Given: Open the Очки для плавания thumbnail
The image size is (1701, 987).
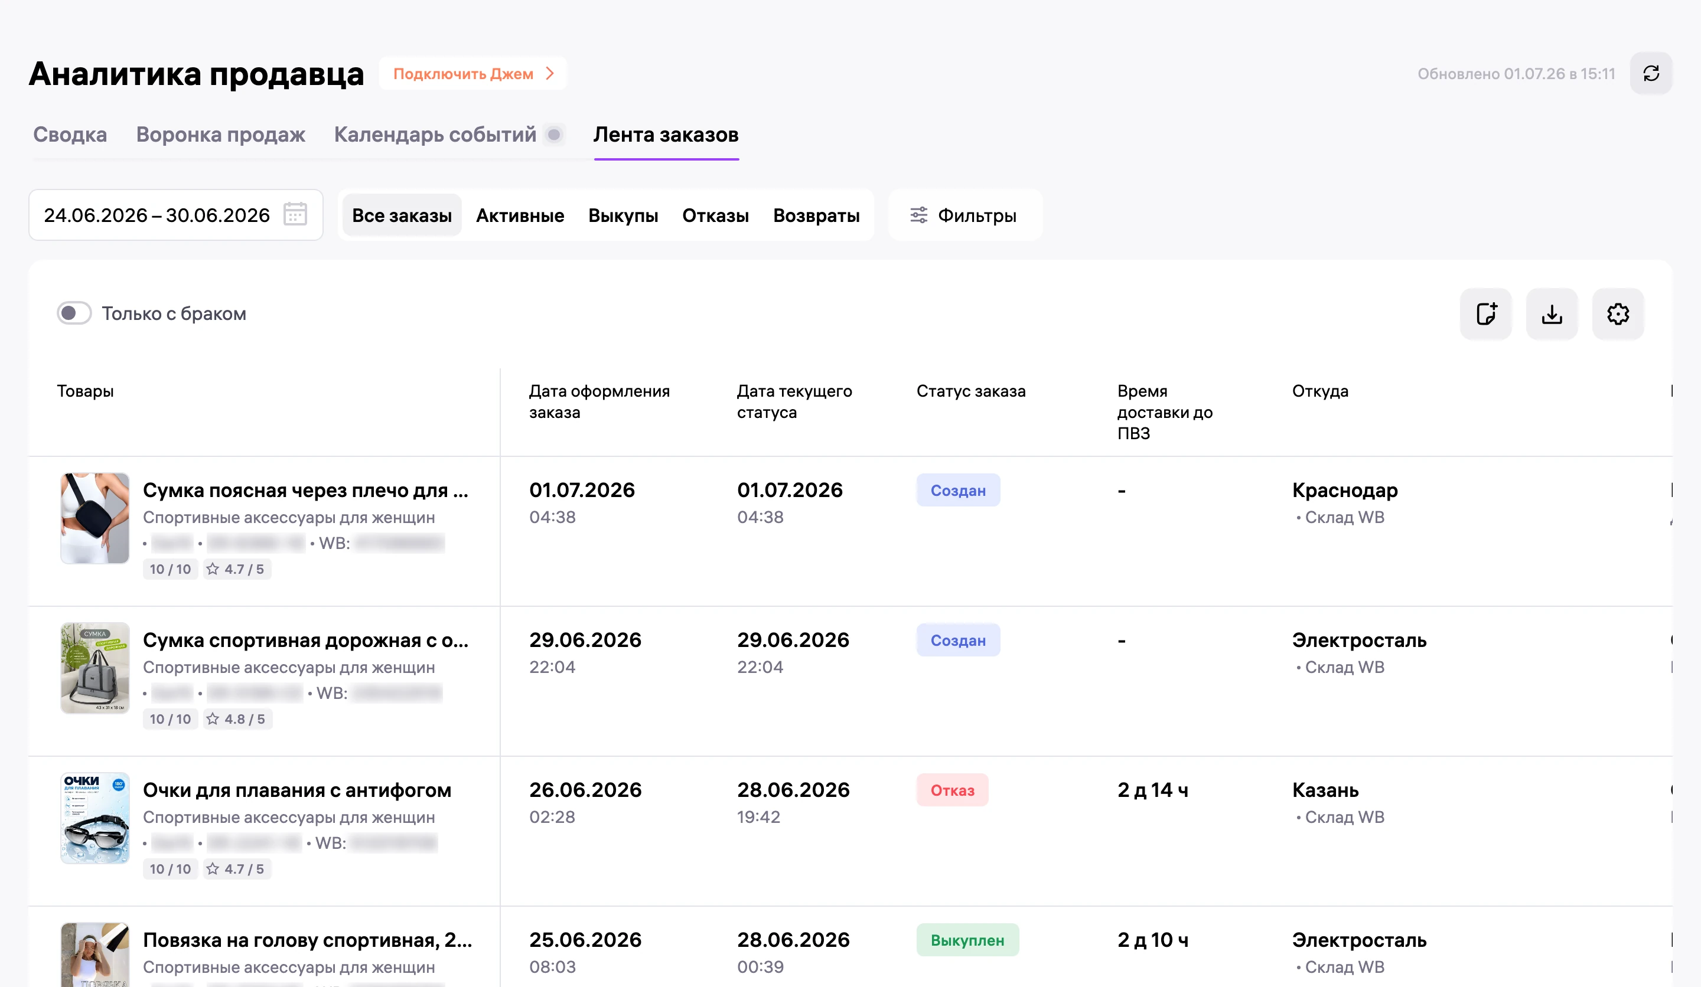Looking at the screenshot, I should point(95,818).
